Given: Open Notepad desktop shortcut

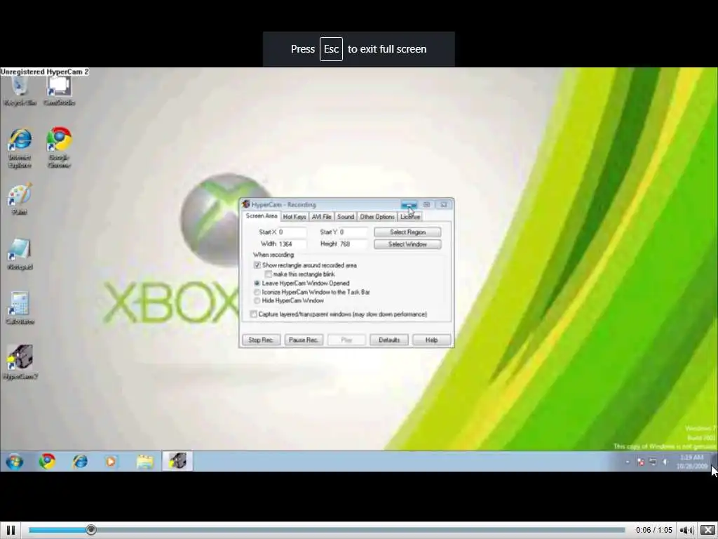Looking at the screenshot, I should [20, 254].
